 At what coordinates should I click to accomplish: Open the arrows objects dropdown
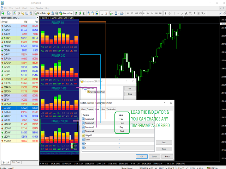coord(203,13)
